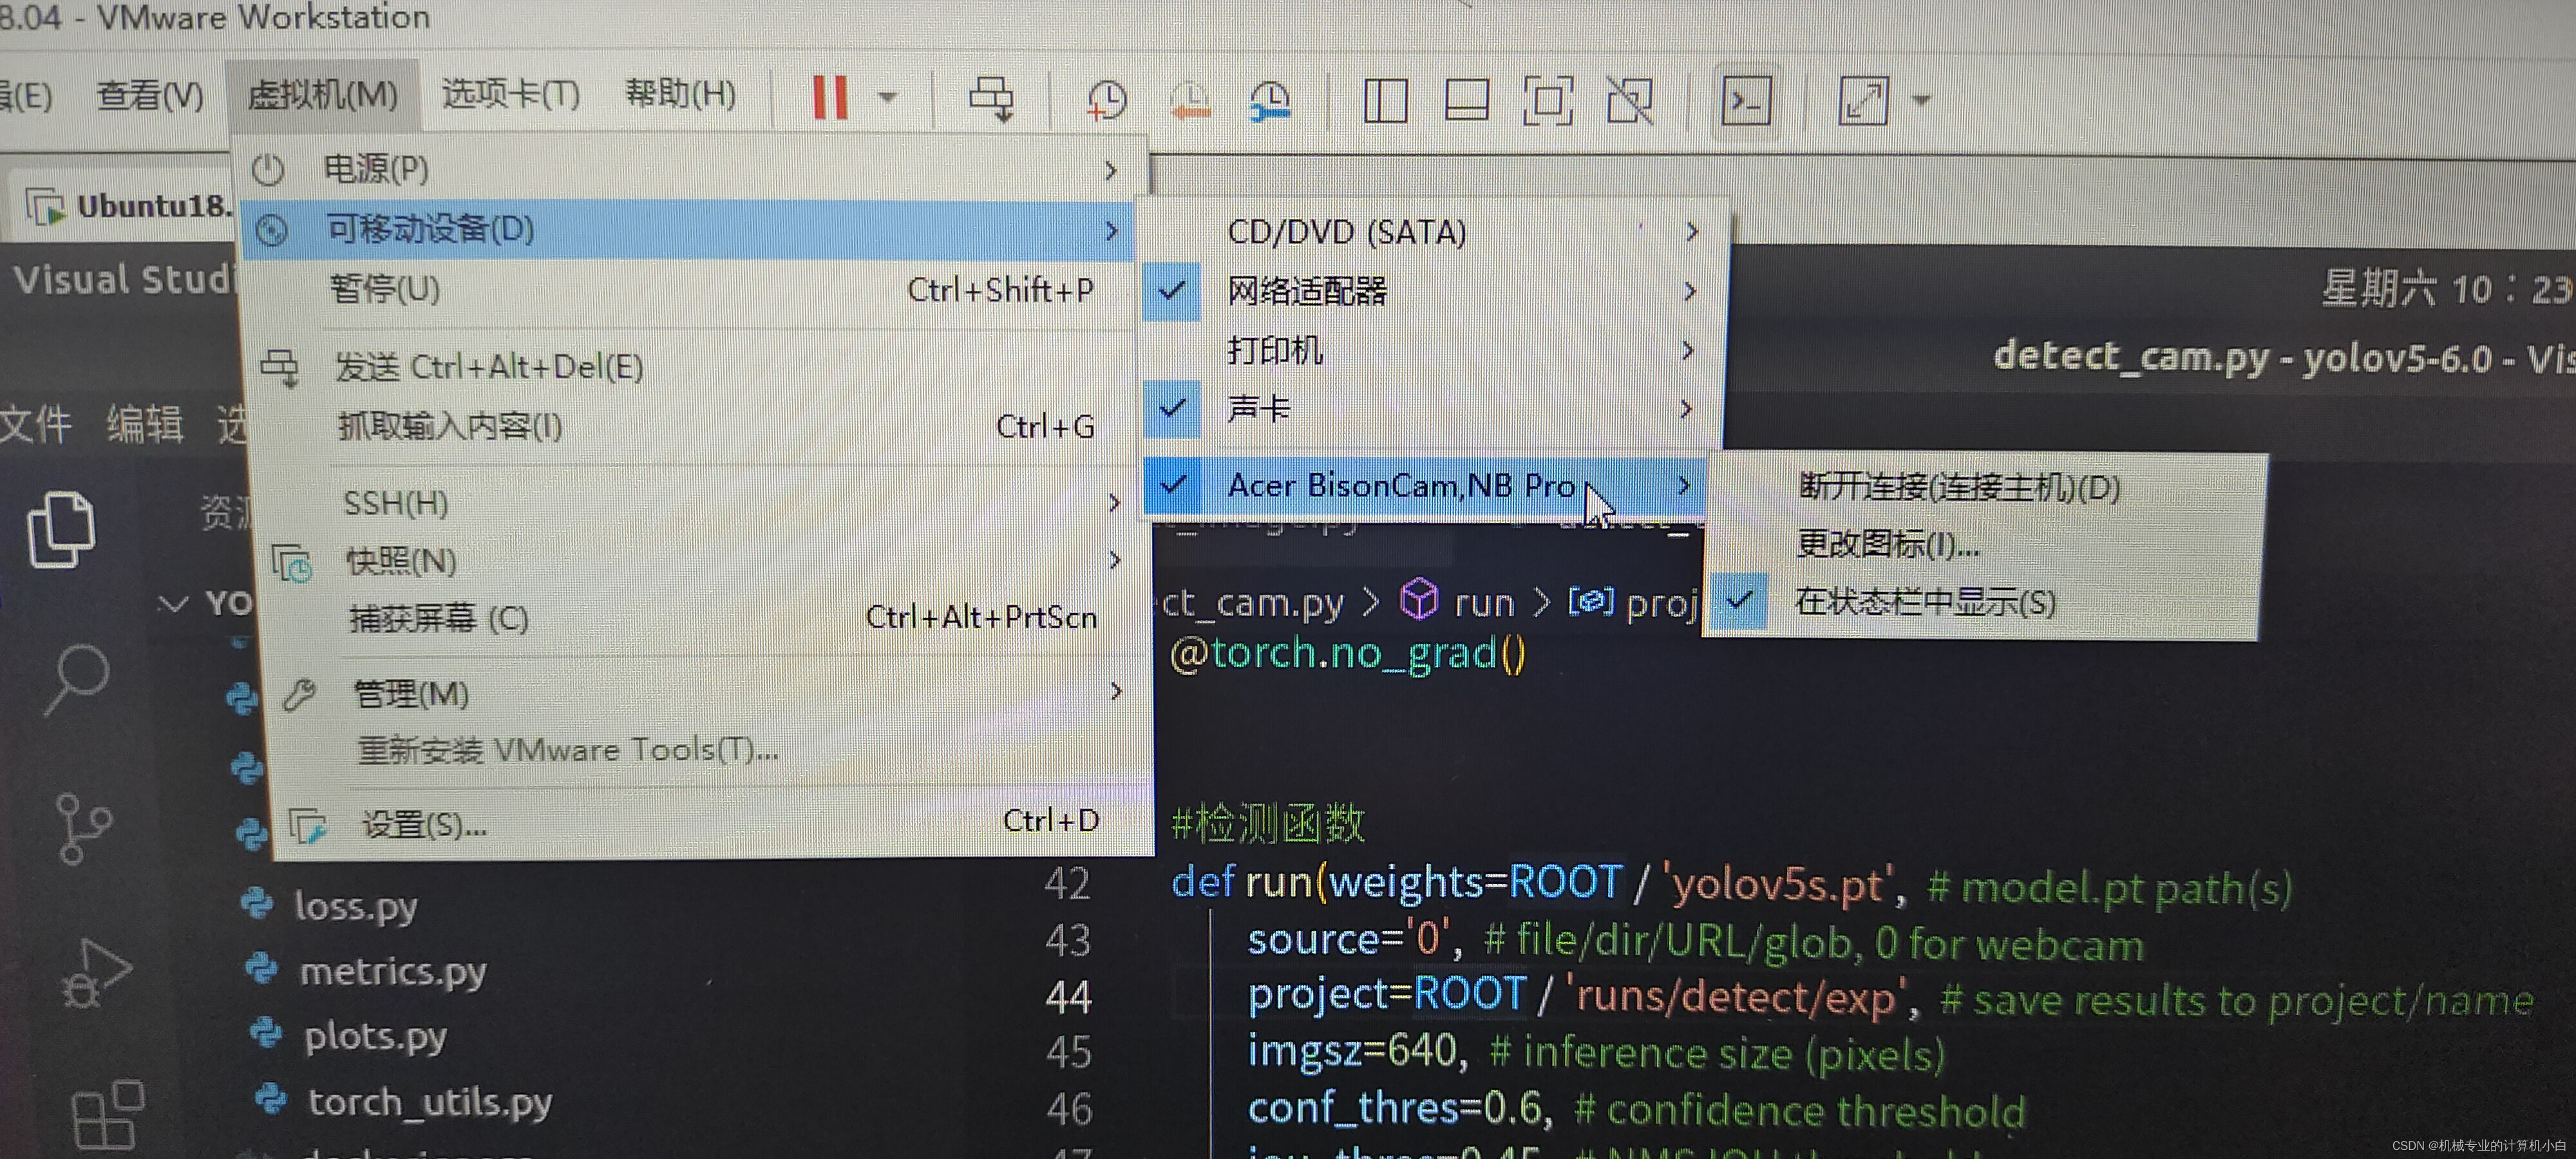Expand the SSH(H) submenu
2576x1159 pixels.
pos(698,503)
